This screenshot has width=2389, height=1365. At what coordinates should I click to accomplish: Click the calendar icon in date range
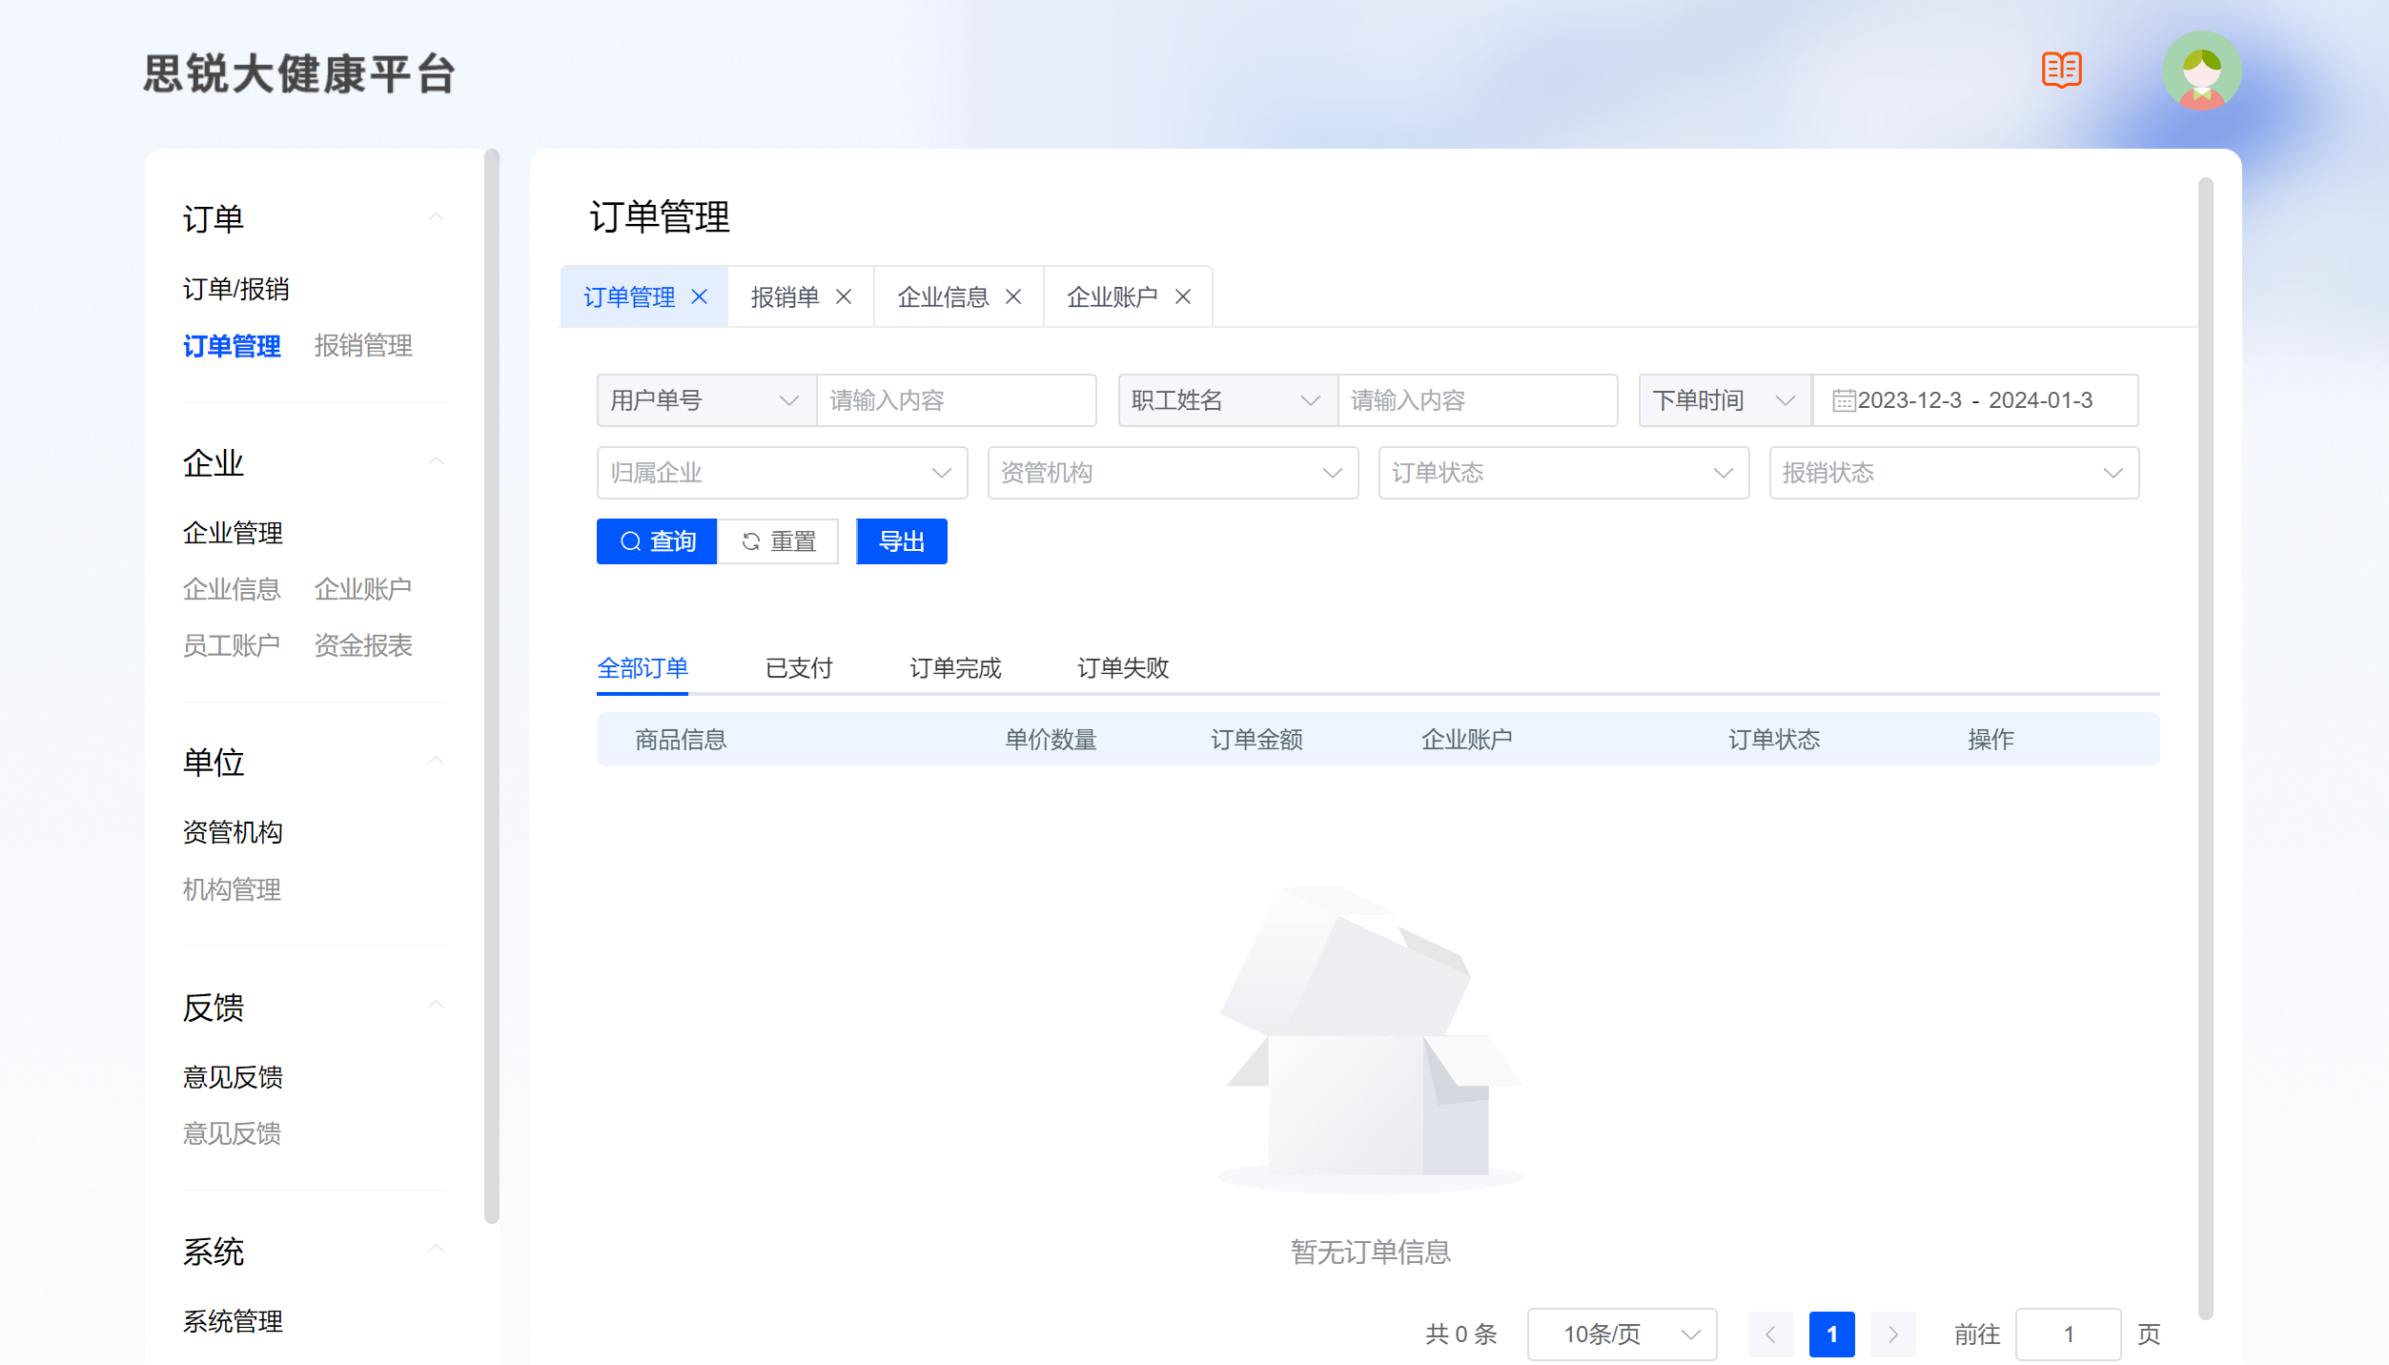[x=1844, y=400]
